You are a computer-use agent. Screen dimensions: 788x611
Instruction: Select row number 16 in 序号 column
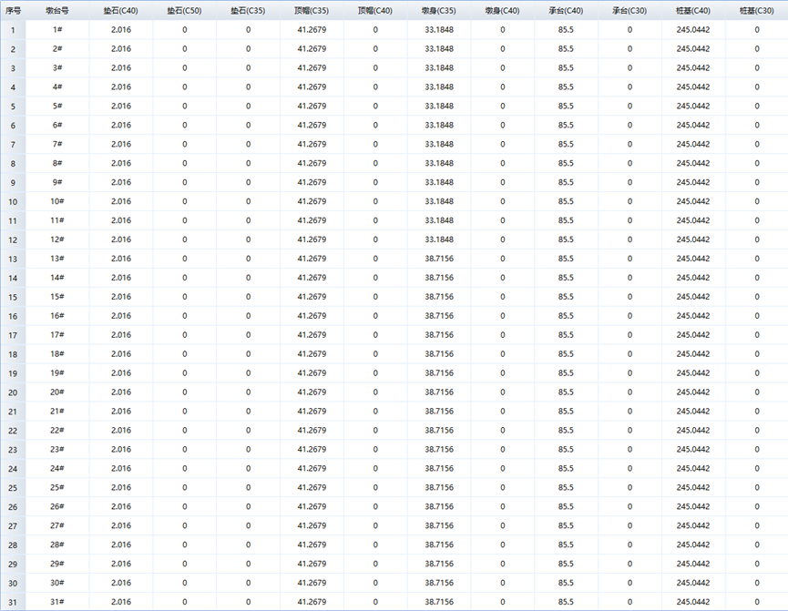pyautogui.click(x=13, y=316)
